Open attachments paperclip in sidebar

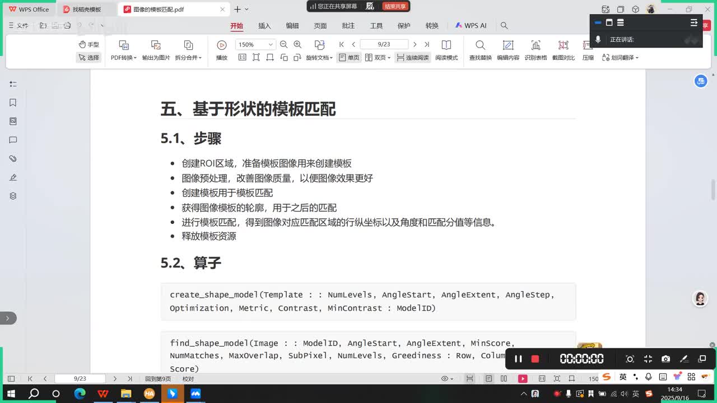[x=13, y=159]
